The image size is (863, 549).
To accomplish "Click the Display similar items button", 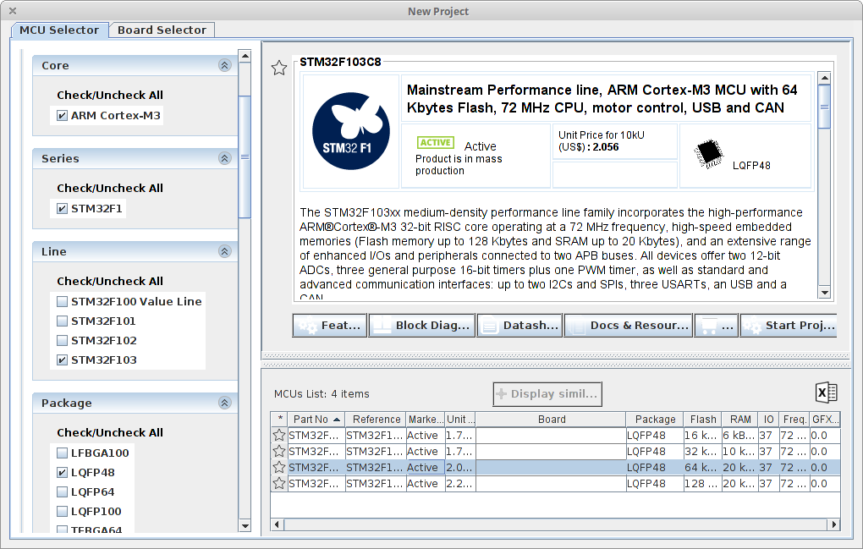I will [547, 394].
